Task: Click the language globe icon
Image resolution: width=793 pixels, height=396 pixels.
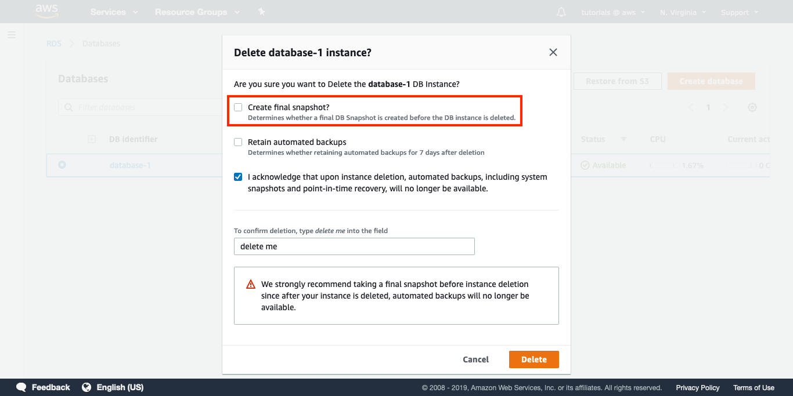Action: [x=86, y=387]
